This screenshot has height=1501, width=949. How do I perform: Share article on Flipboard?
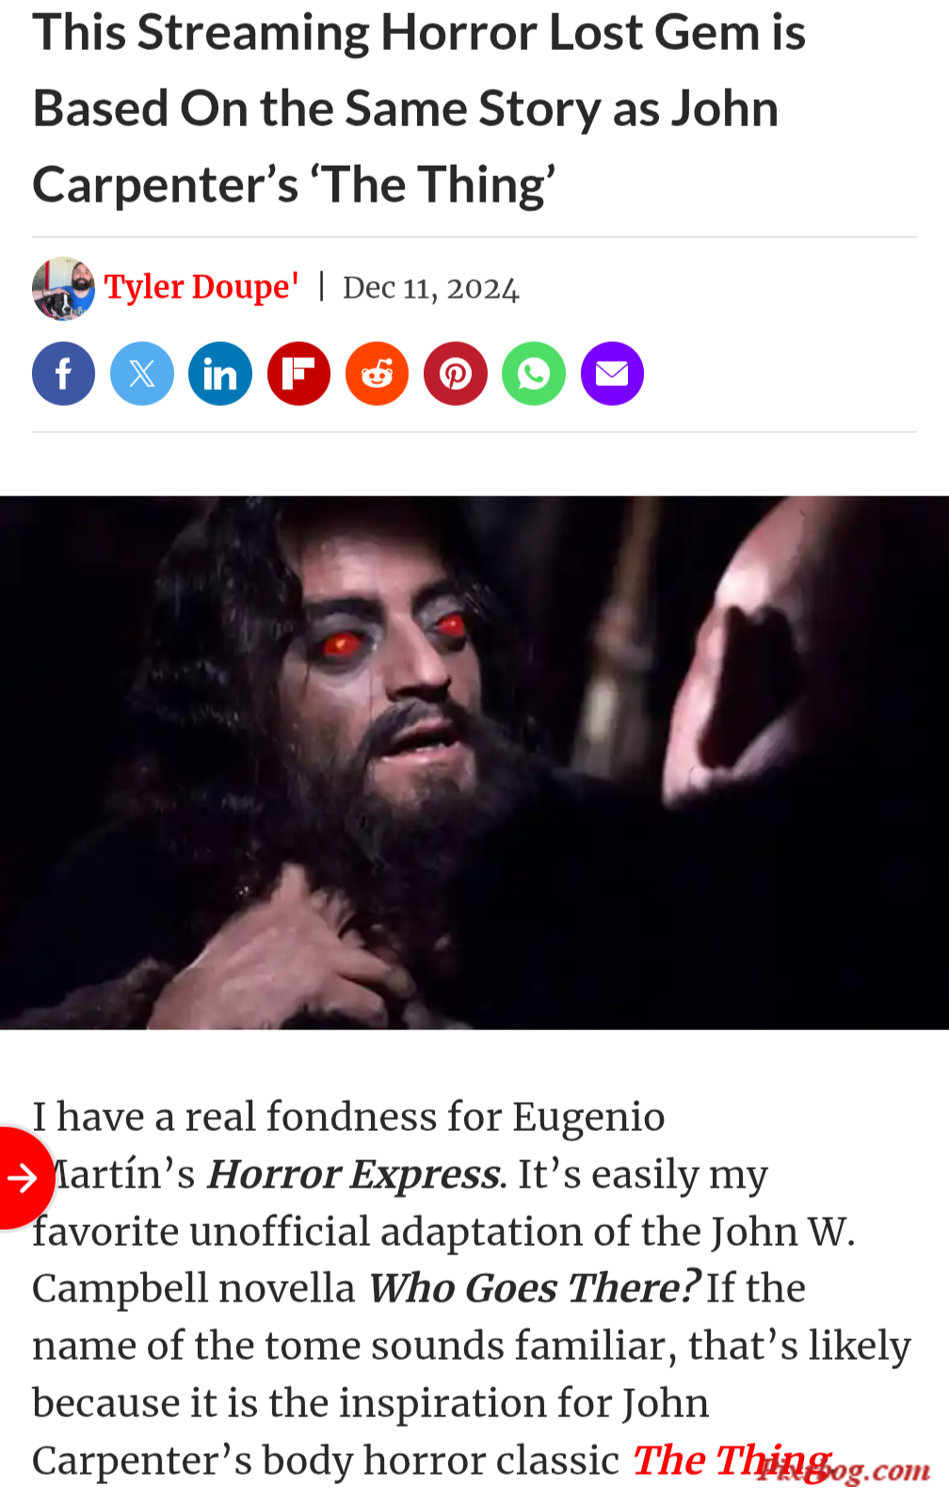coord(298,374)
